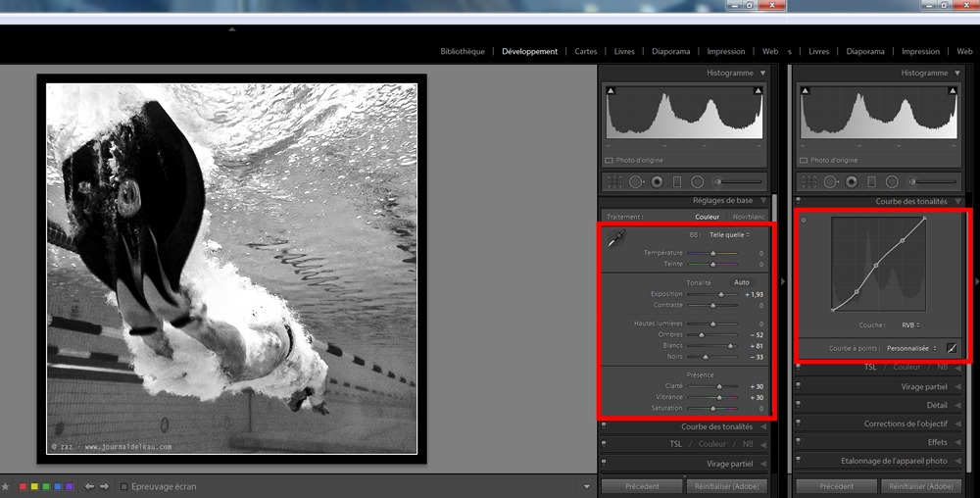The height and width of the screenshot is (498, 980).
Task: Click the Auto tone button
Action: [741, 282]
